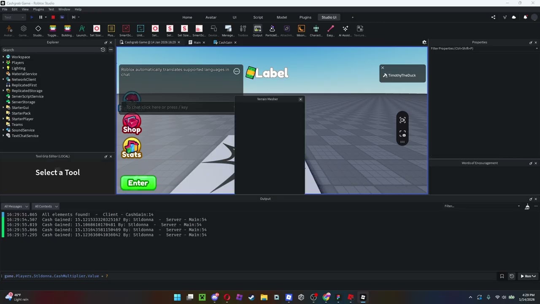Open the Main script tab

click(x=197, y=42)
